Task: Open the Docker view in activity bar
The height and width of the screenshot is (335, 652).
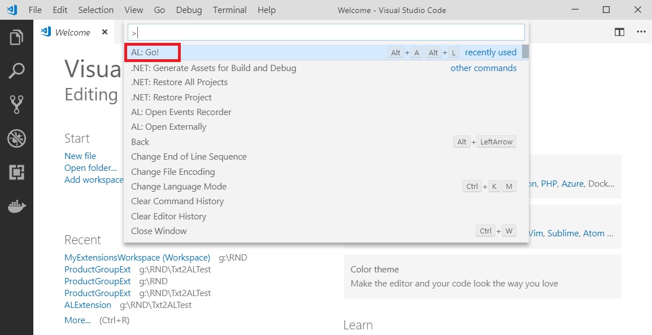Action: pos(16,206)
